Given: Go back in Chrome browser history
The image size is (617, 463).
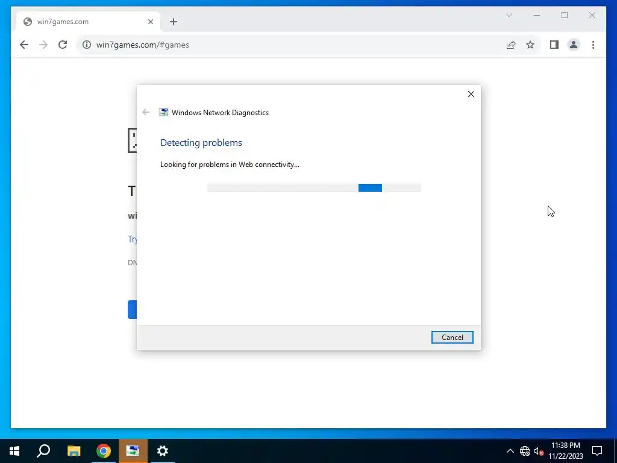Looking at the screenshot, I should [24, 45].
